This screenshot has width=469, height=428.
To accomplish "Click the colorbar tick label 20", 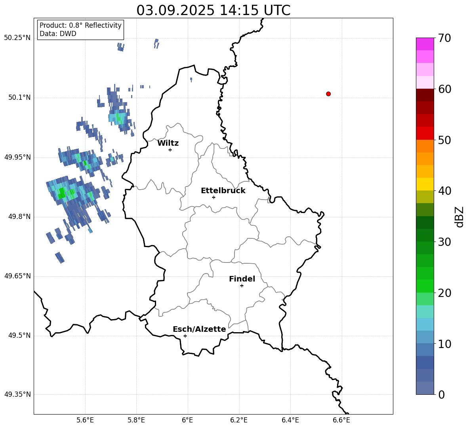I will (x=445, y=293).
